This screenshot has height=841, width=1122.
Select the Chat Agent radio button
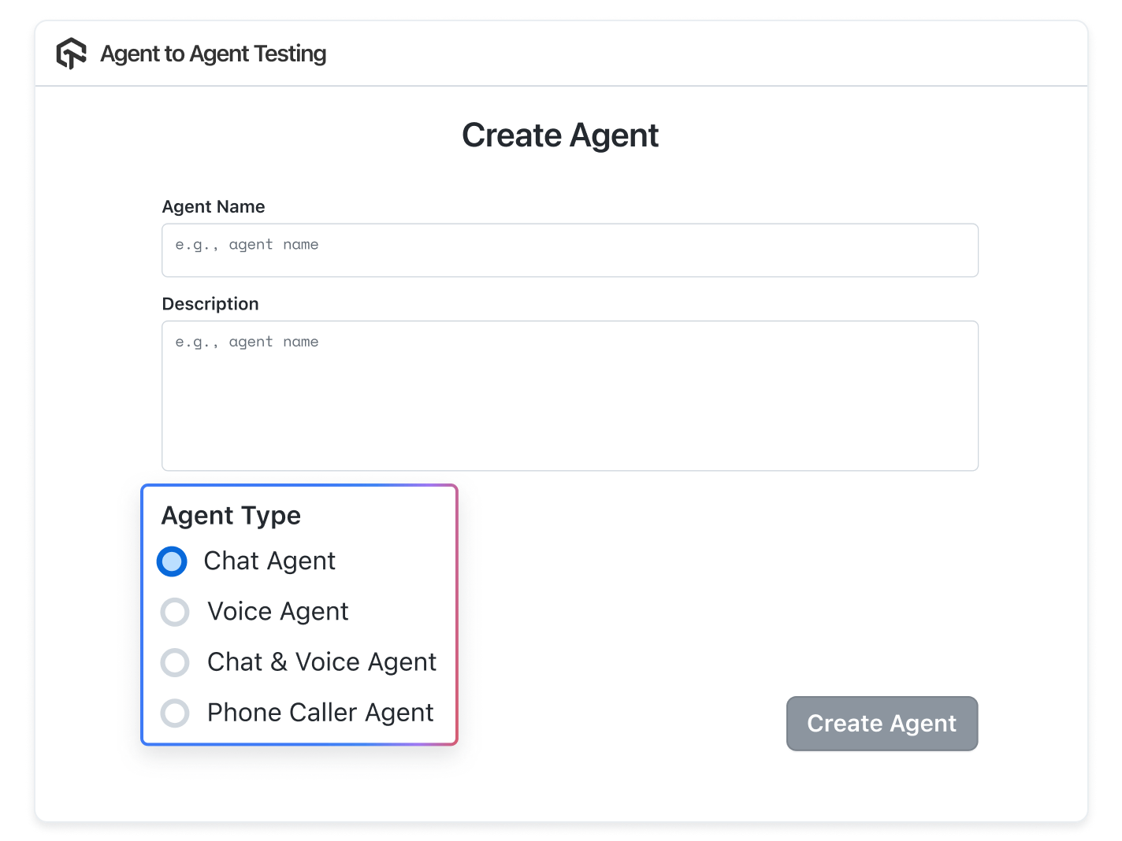(x=172, y=561)
